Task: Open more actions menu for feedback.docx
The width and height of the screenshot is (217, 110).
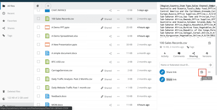Action: (x=118, y=96)
